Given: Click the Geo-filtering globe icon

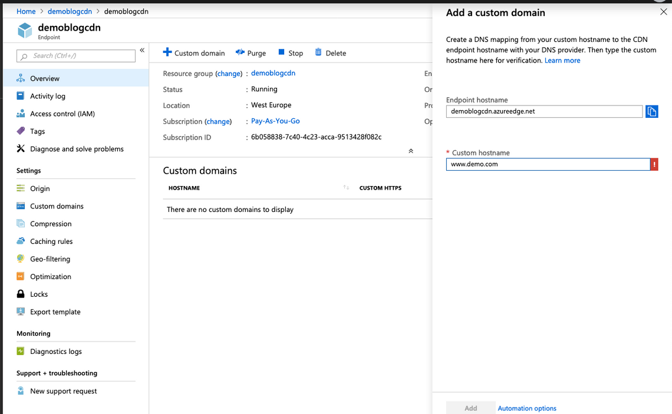Looking at the screenshot, I should (21, 259).
